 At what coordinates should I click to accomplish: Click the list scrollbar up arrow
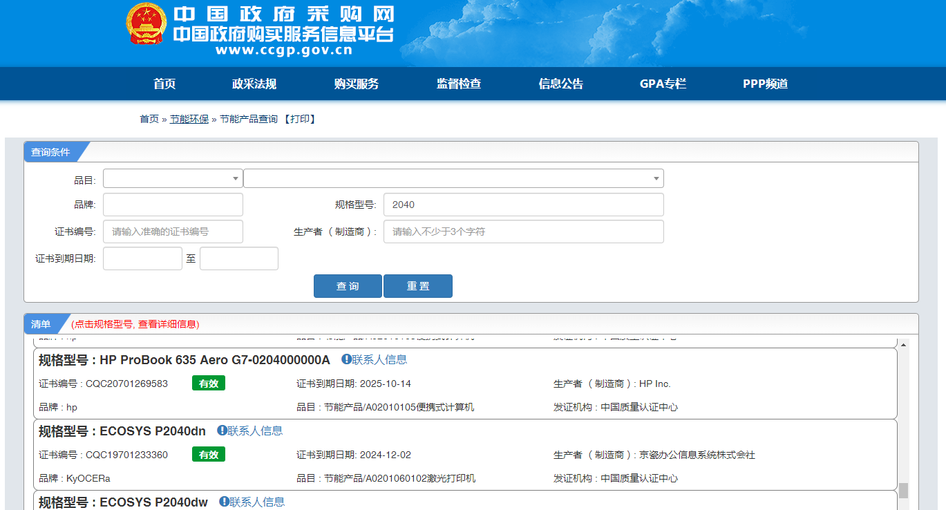(903, 345)
